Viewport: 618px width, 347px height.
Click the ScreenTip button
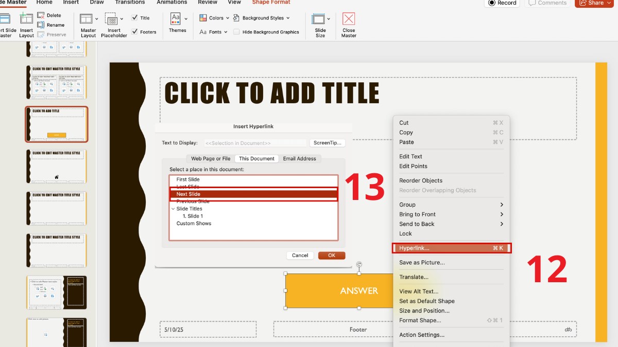328,143
